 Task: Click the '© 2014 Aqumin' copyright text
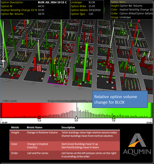(9, 101)
